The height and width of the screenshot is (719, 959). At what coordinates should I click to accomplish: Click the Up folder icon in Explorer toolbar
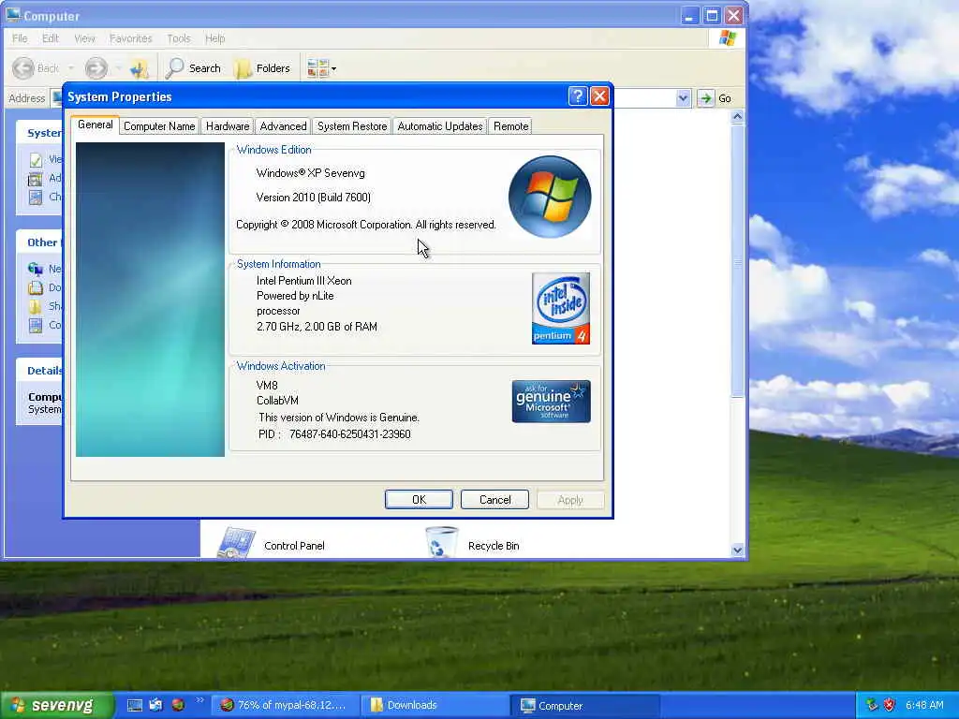[140, 67]
